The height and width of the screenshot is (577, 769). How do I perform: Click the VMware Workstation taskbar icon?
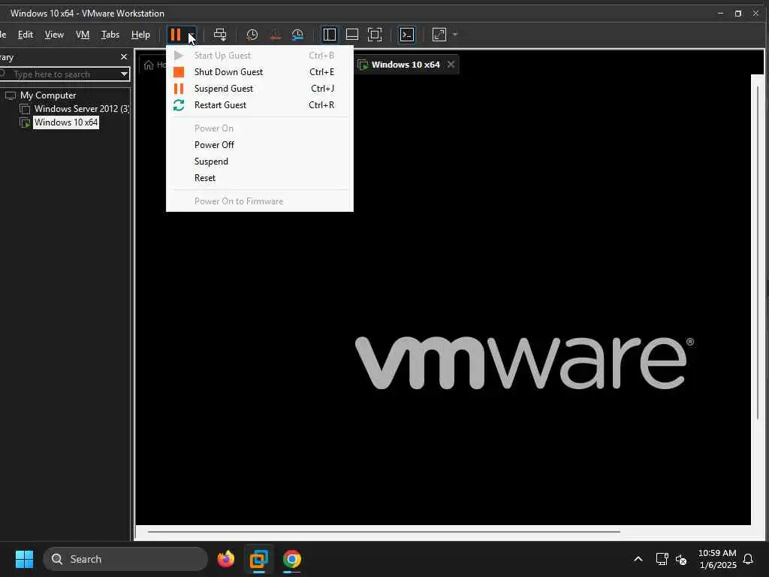[259, 559]
